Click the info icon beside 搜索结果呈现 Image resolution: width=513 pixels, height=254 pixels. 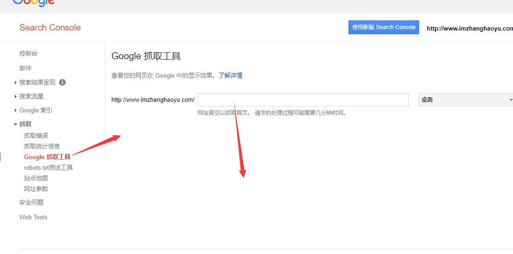tap(62, 82)
